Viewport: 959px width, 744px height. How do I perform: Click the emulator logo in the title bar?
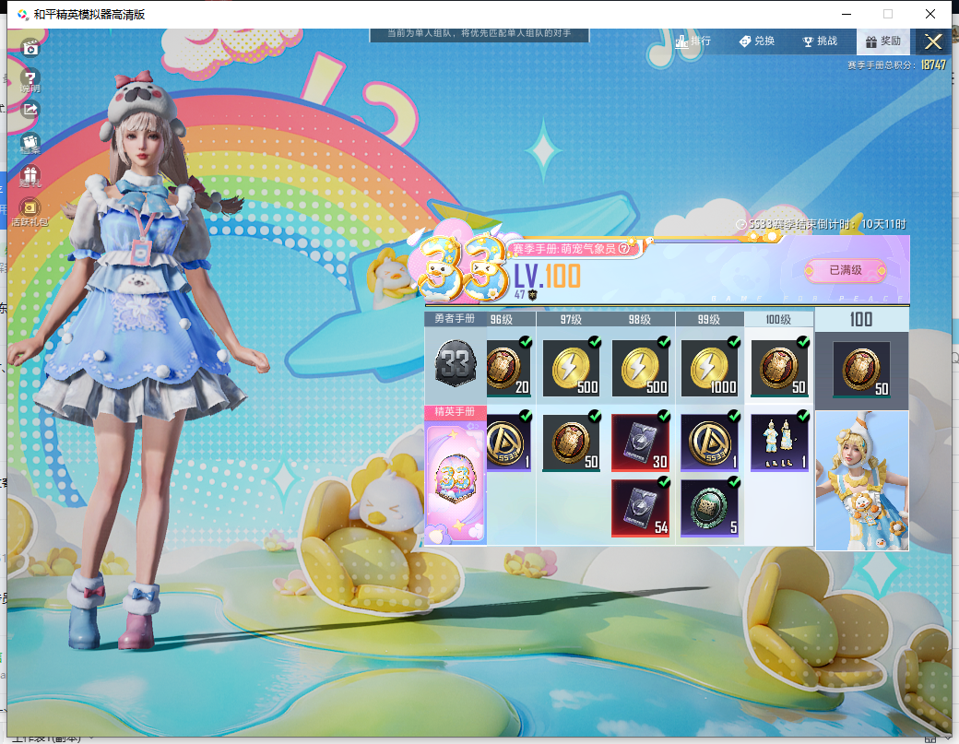pyautogui.click(x=22, y=14)
